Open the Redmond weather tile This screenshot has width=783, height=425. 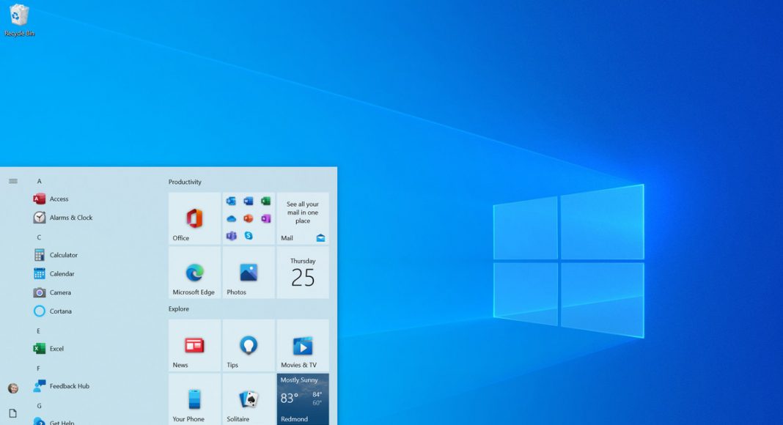(303, 399)
